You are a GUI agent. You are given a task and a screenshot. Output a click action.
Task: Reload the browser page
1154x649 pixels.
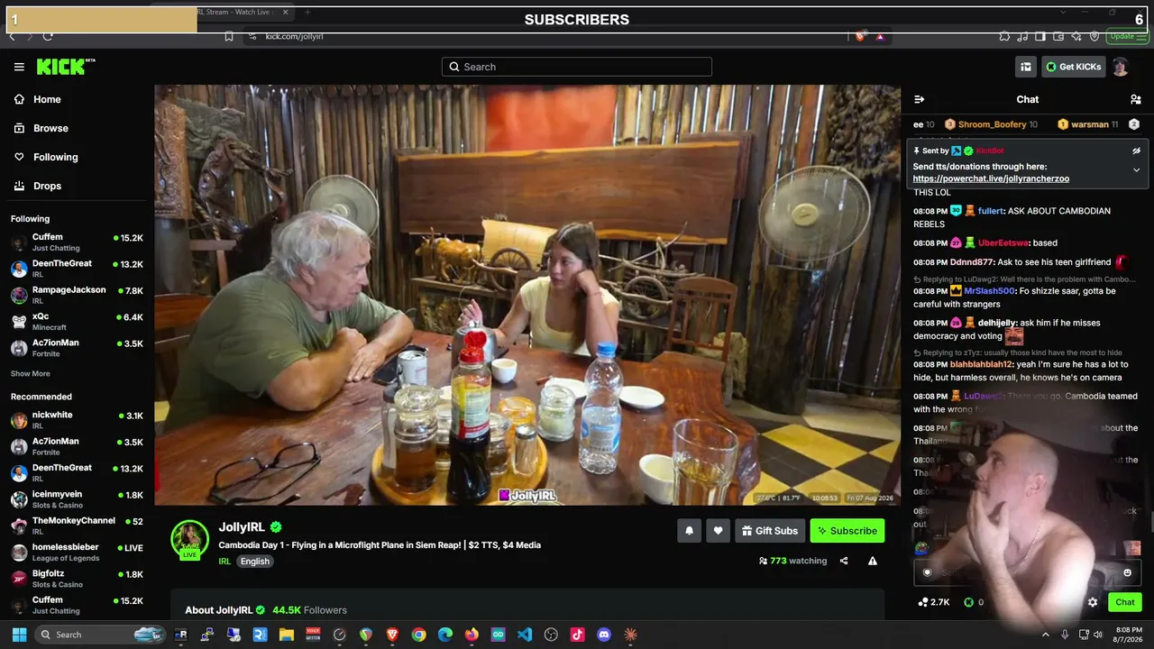pyautogui.click(x=47, y=36)
